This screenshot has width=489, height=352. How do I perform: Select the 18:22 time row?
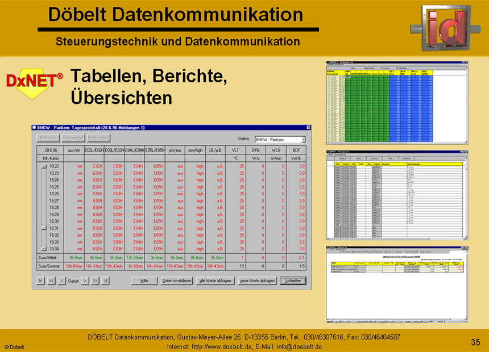176,166
